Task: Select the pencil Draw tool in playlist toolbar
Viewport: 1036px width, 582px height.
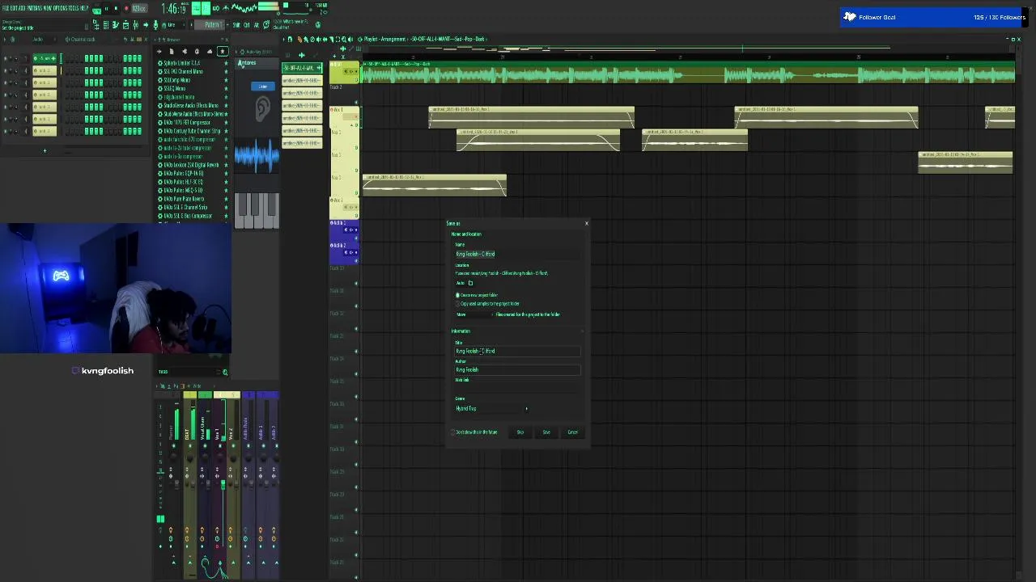Action: point(299,39)
